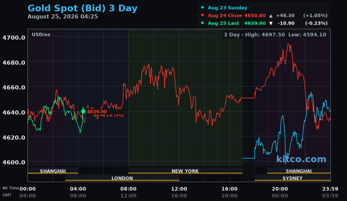Click the 'NY Time' axis label
The width and height of the screenshot is (347, 201).
11,188
